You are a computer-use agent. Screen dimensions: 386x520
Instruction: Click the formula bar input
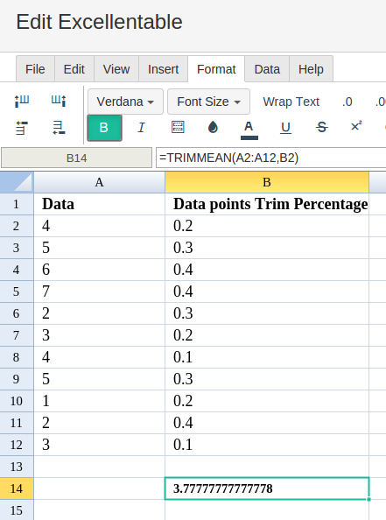pyautogui.click(x=270, y=158)
